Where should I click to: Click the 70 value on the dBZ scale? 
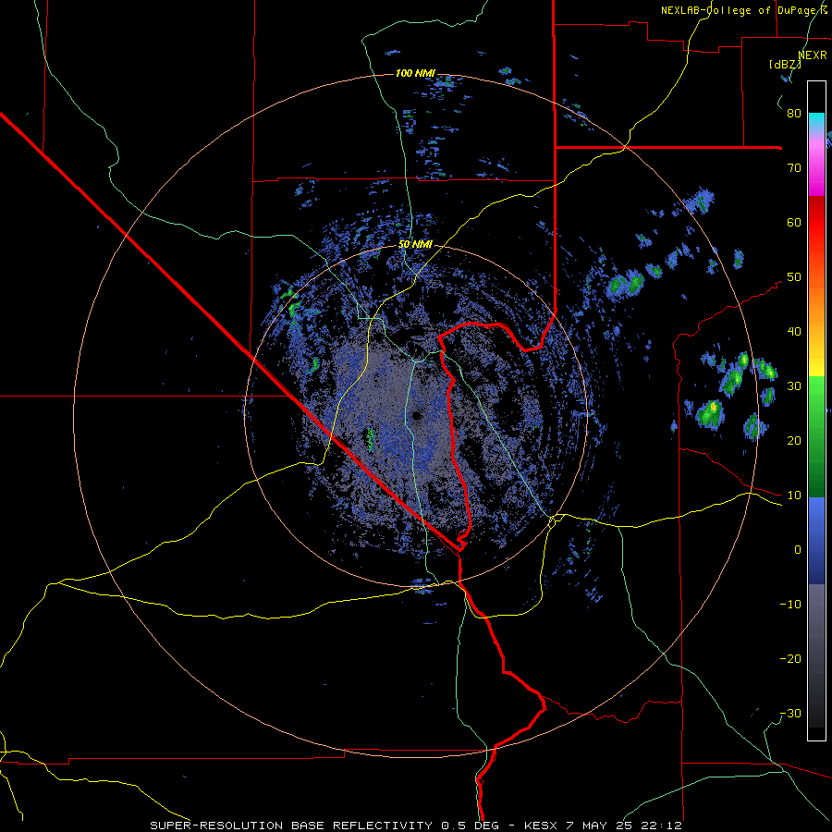(x=794, y=167)
